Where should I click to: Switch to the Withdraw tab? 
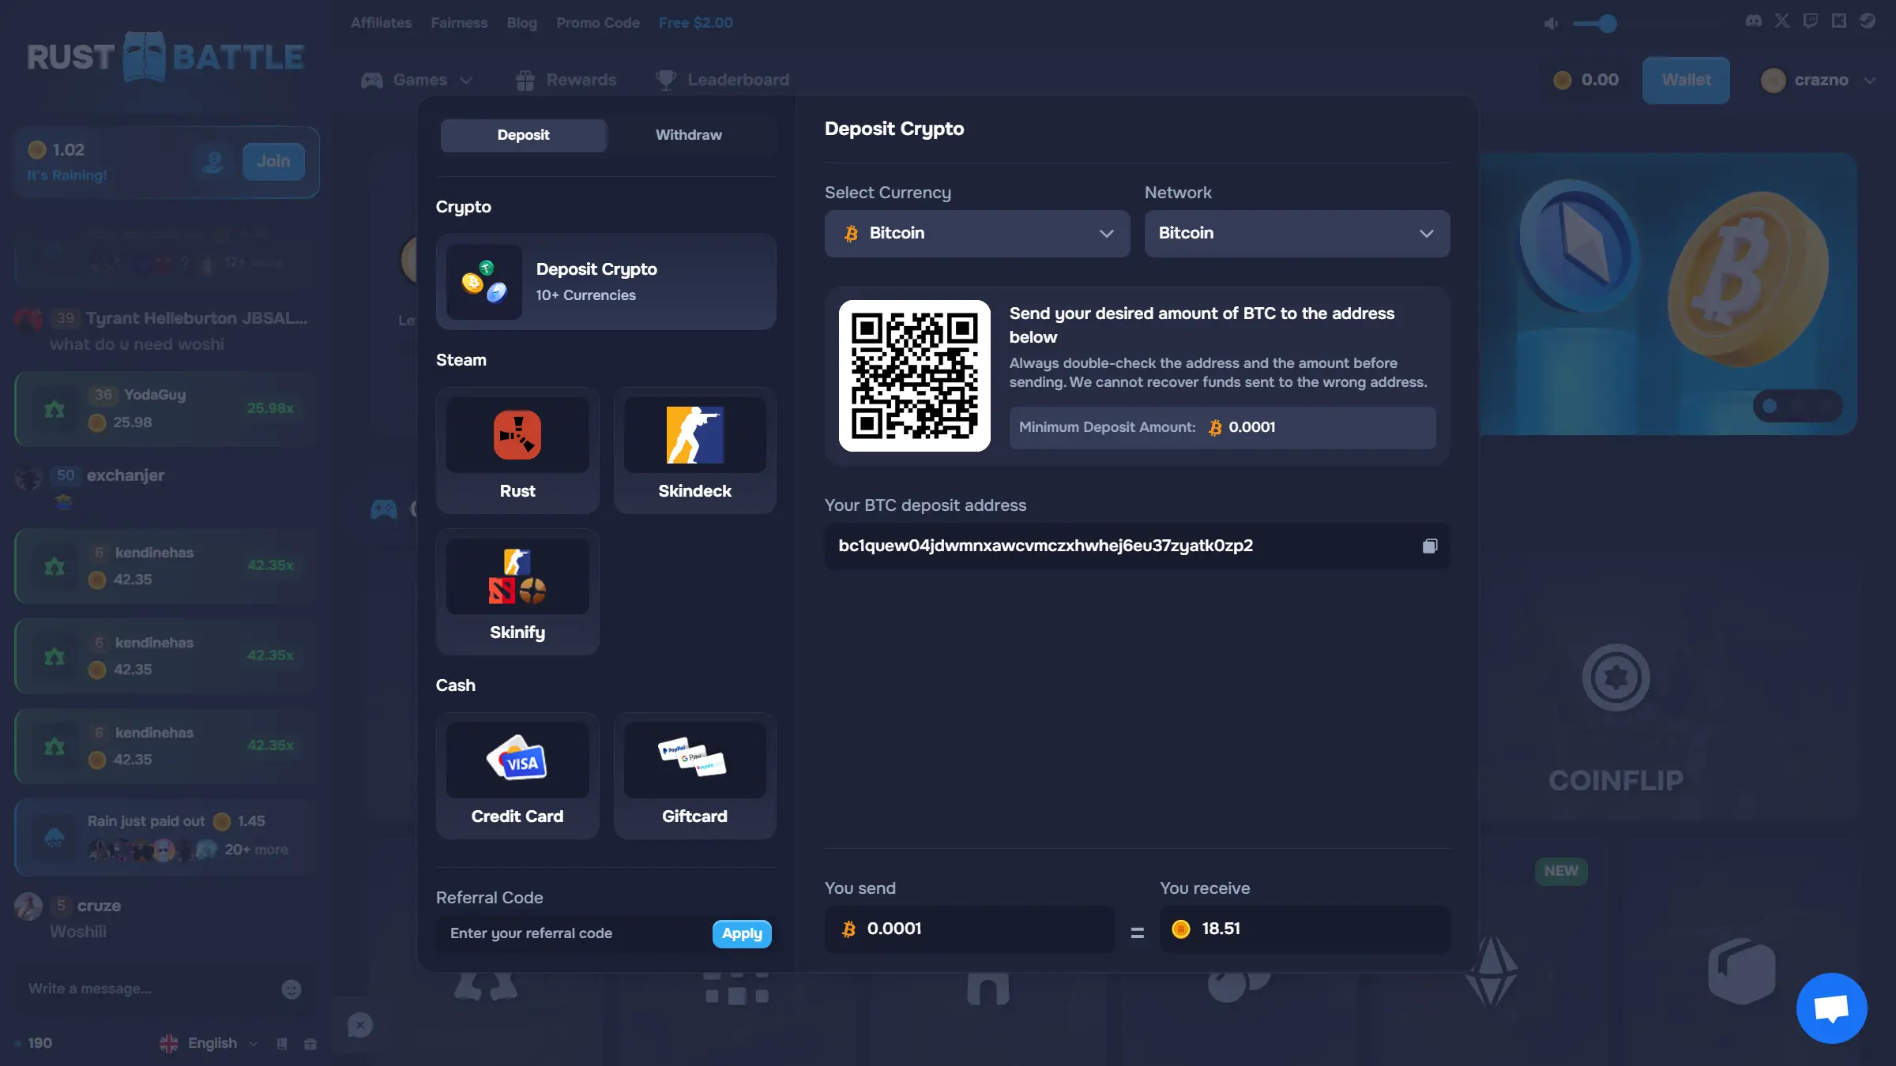pos(689,135)
